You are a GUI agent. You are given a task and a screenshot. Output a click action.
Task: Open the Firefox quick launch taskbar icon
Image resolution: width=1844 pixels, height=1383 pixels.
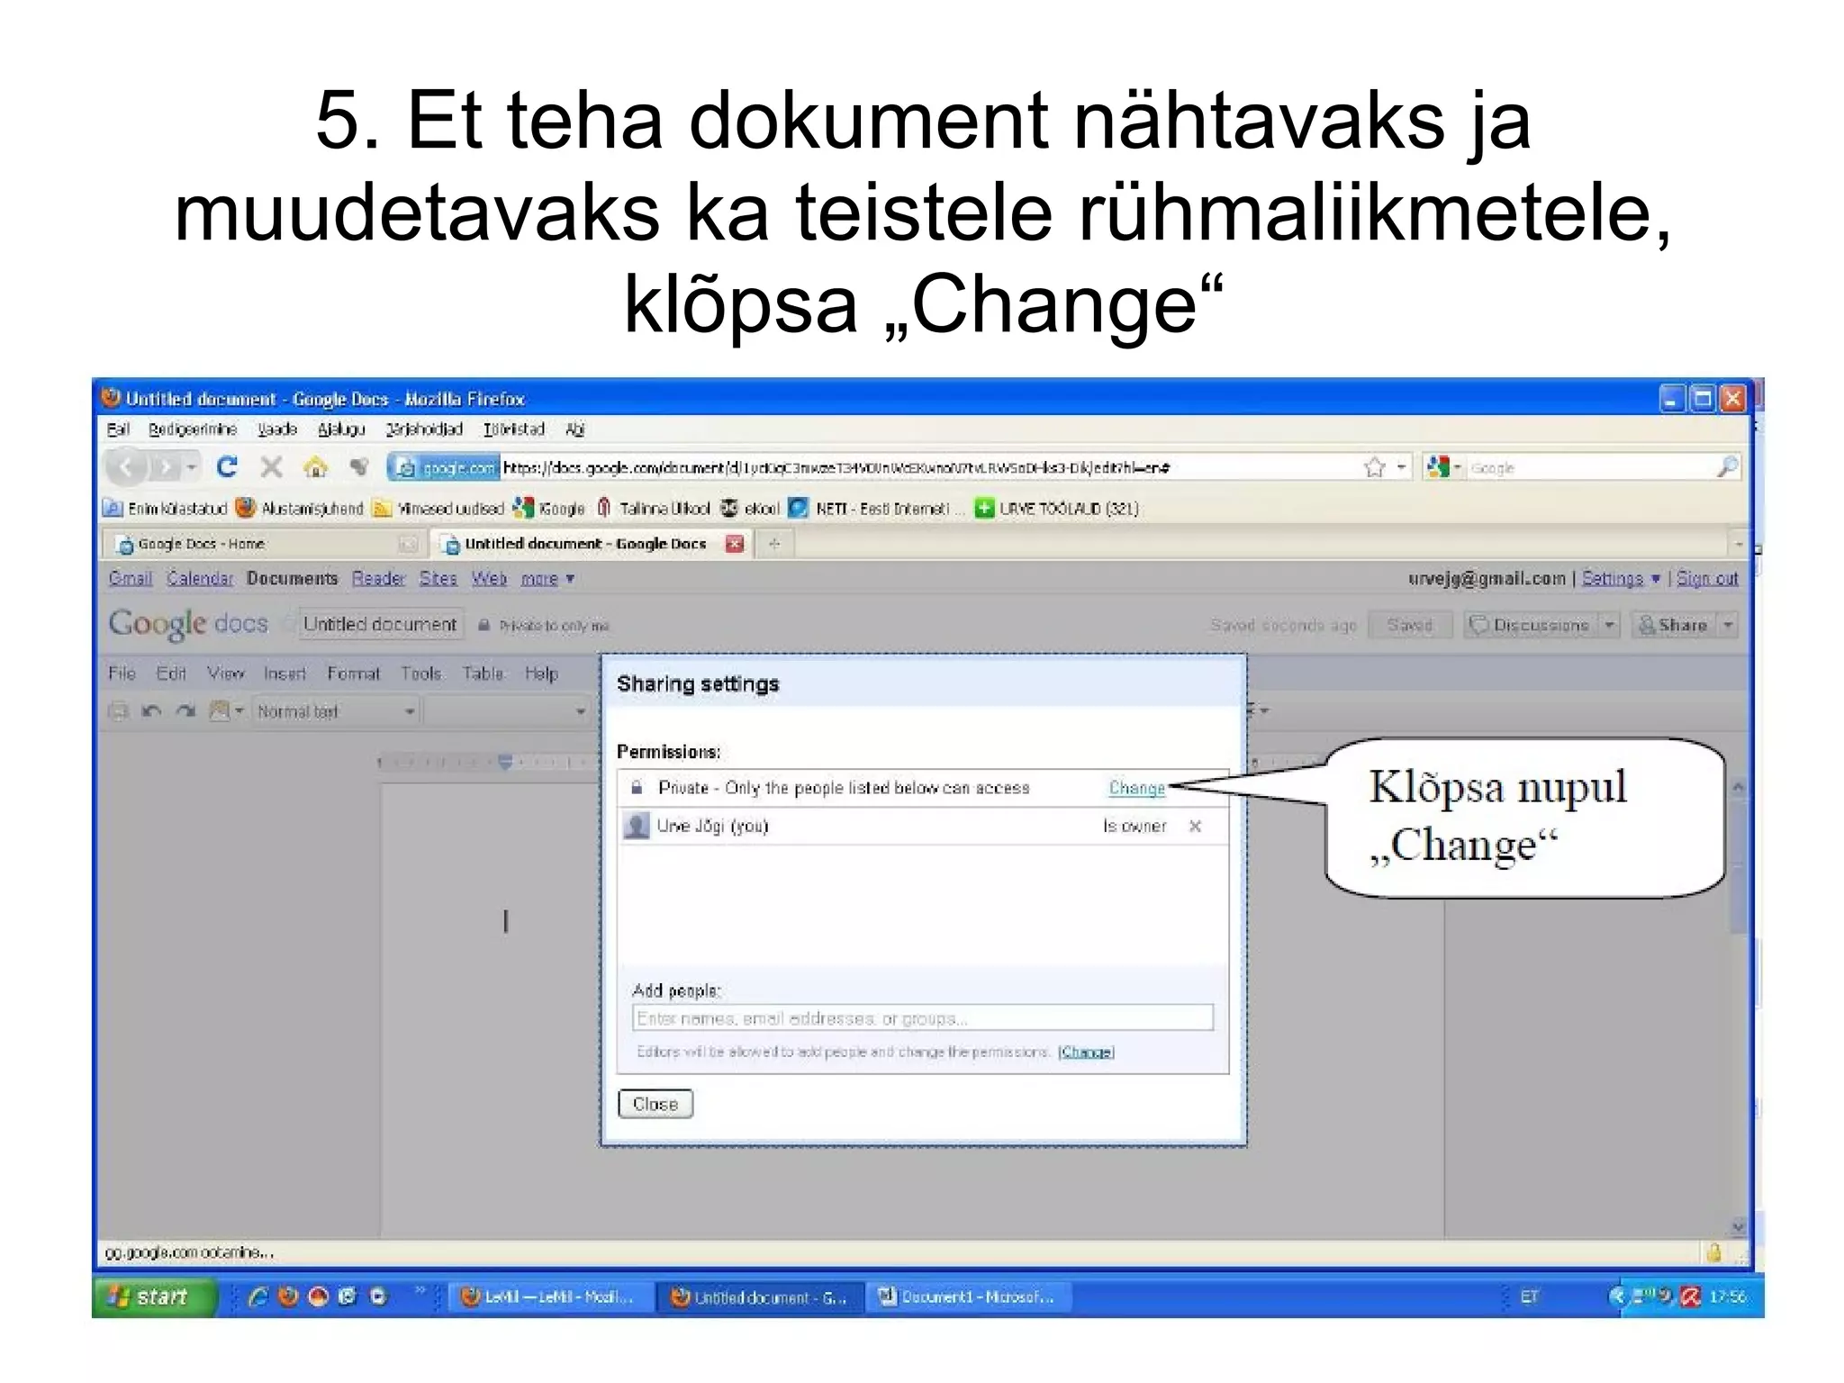pyautogui.click(x=288, y=1297)
